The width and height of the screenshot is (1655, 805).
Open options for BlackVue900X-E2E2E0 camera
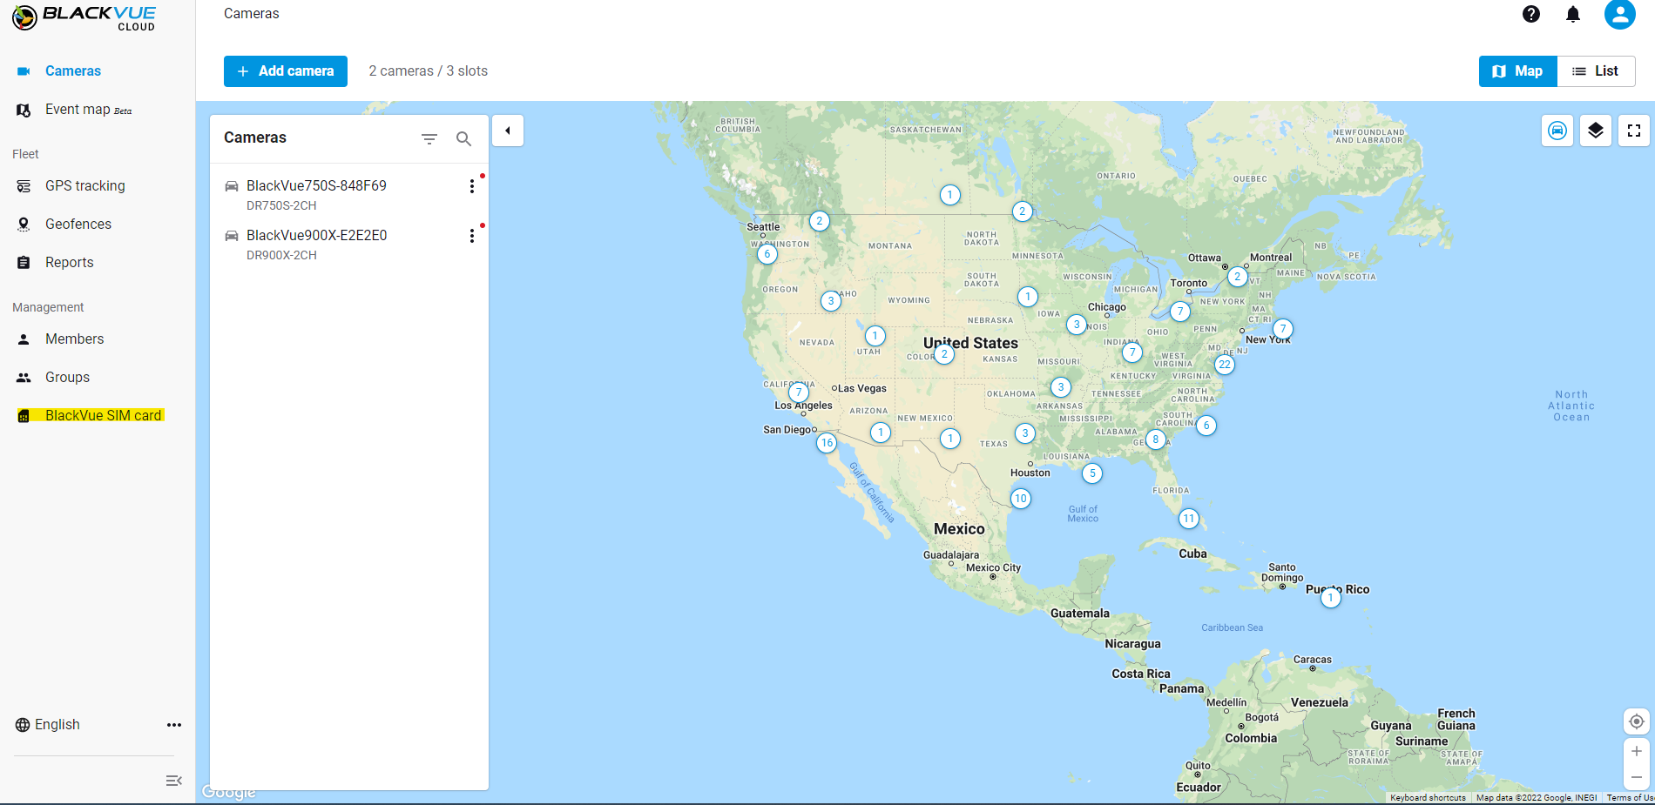(x=471, y=236)
